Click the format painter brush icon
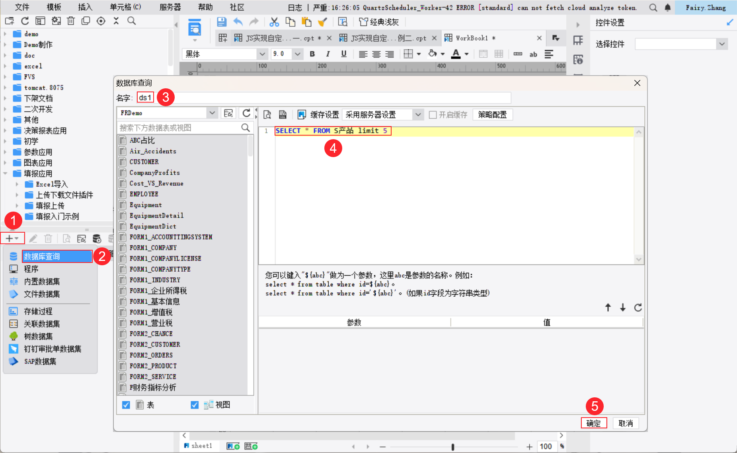Image resolution: width=737 pixels, height=453 pixels. click(x=322, y=22)
